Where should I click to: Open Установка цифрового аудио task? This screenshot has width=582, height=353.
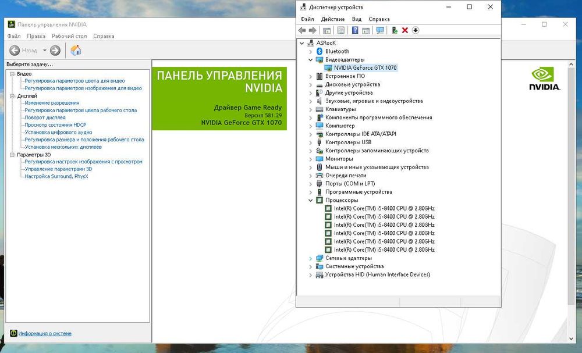pyautogui.click(x=58, y=132)
